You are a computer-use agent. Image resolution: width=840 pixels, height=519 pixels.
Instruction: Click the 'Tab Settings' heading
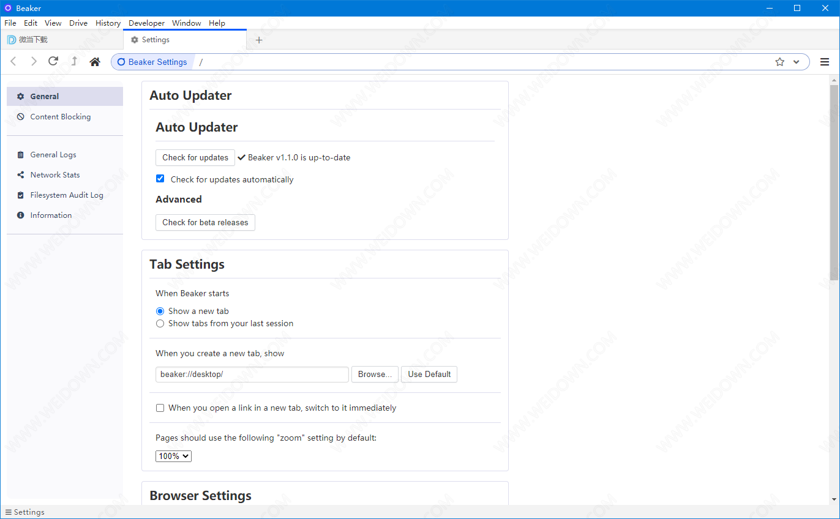click(187, 264)
